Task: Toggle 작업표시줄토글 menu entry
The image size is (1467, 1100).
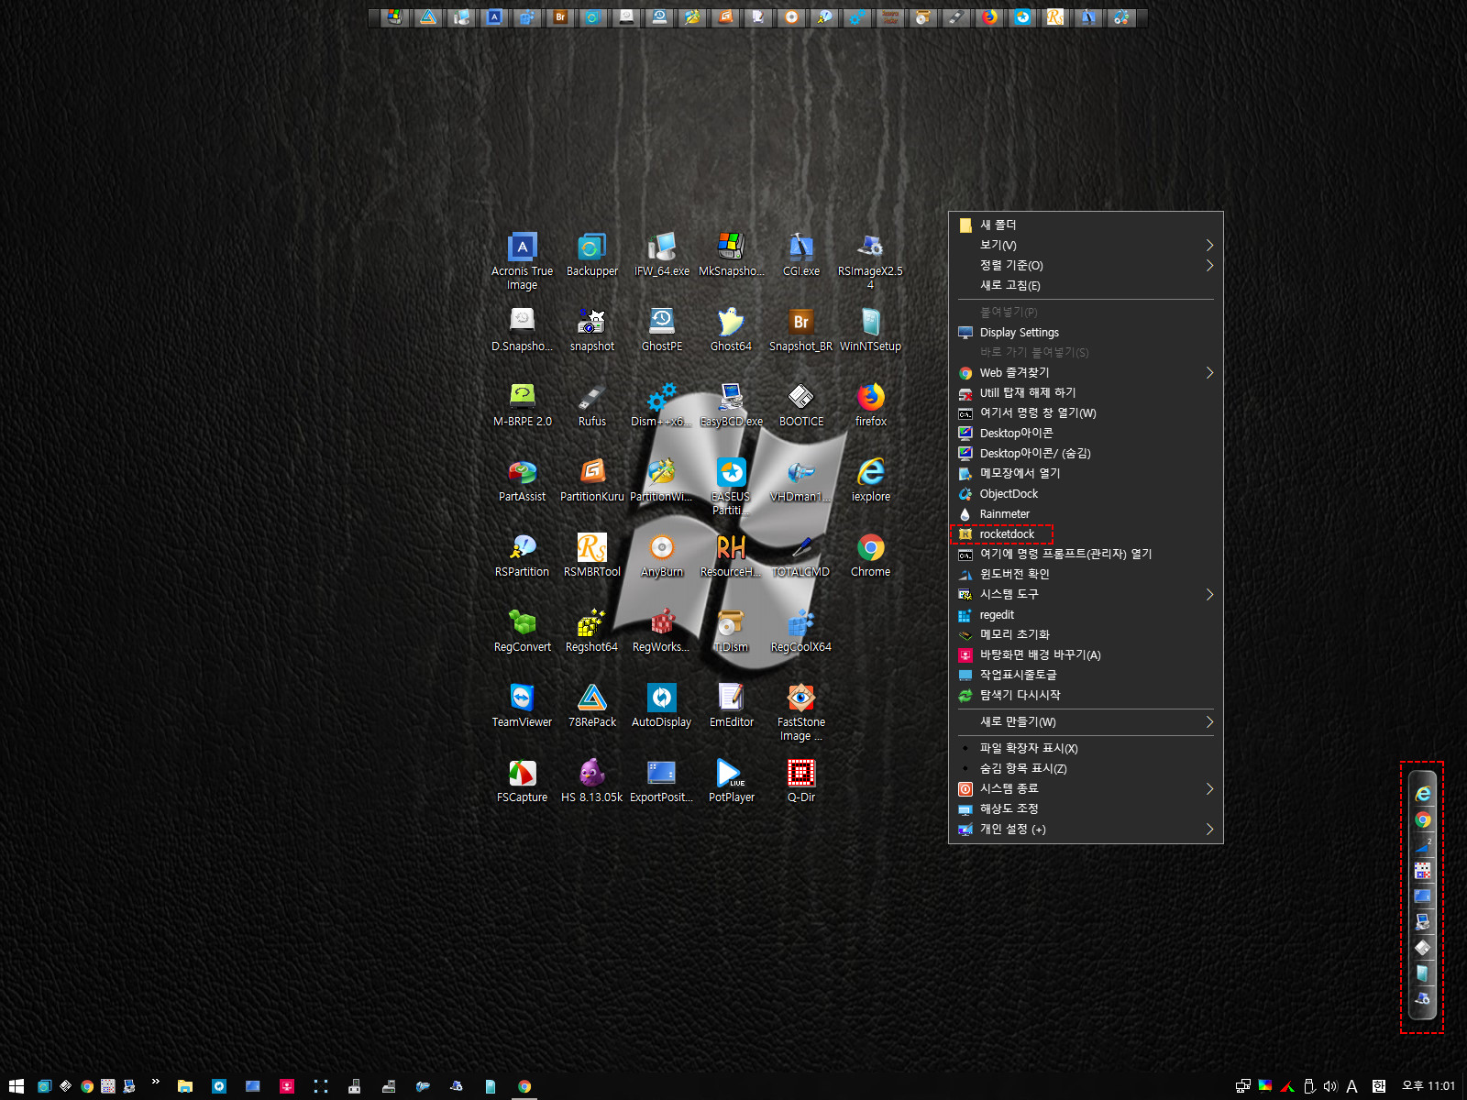Action: [1086, 675]
